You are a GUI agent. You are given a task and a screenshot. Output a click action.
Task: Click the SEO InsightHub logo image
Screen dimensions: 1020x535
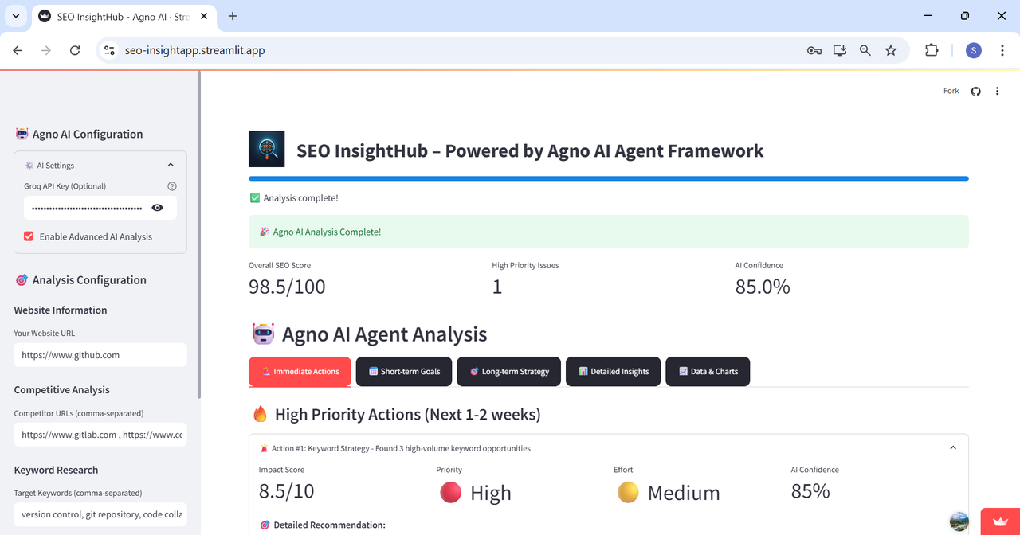(x=267, y=150)
